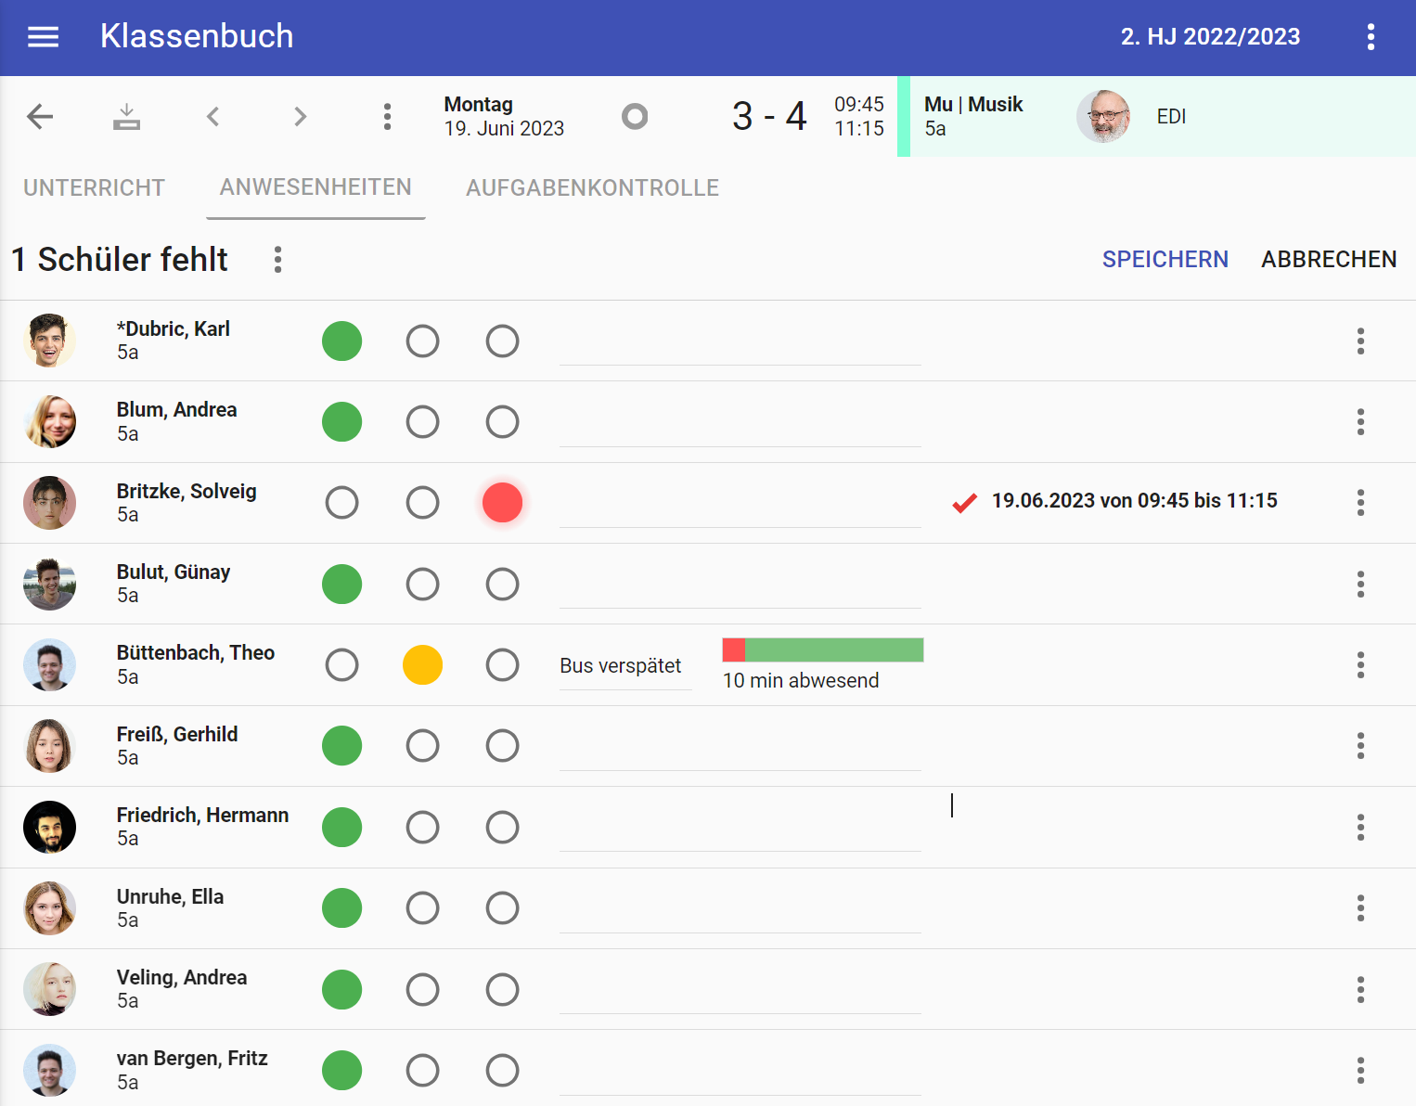Click the '2. HJ 2022/2023' term selector

coord(1210,37)
